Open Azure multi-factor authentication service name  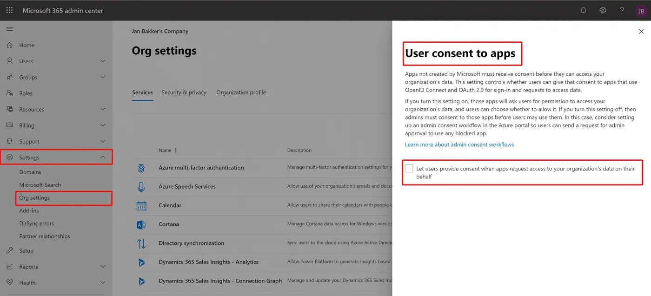pos(201,168)
